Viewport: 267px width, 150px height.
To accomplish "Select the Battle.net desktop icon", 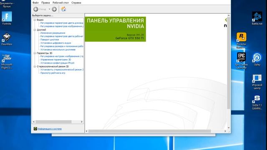I will click(257, 18).
